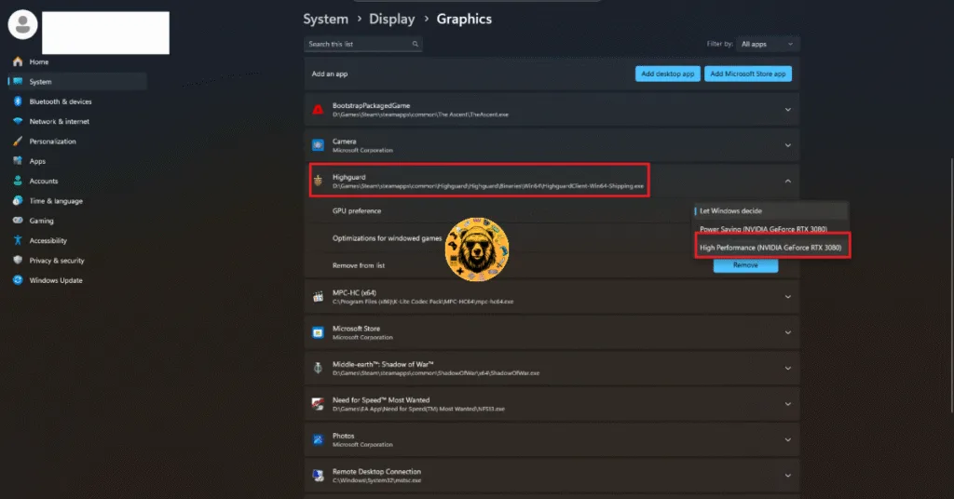
Task: Collapse the Highguard entry chevron
Action: pos(787,182)
